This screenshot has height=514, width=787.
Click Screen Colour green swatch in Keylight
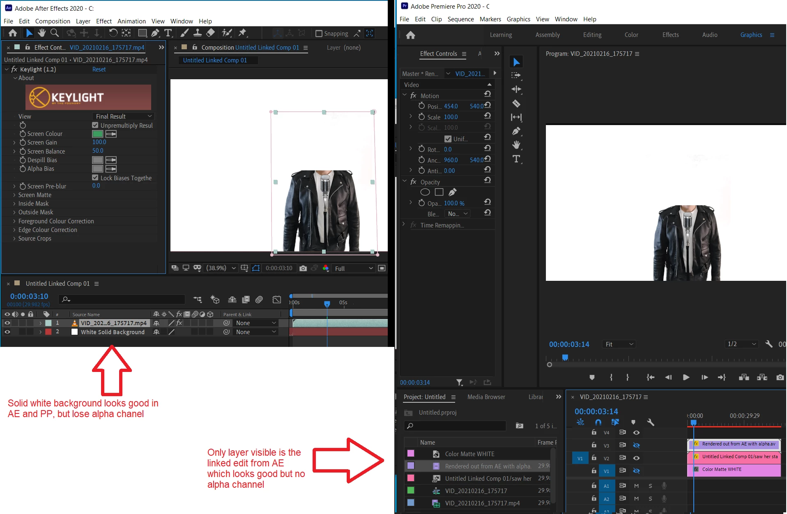[98, 134]
